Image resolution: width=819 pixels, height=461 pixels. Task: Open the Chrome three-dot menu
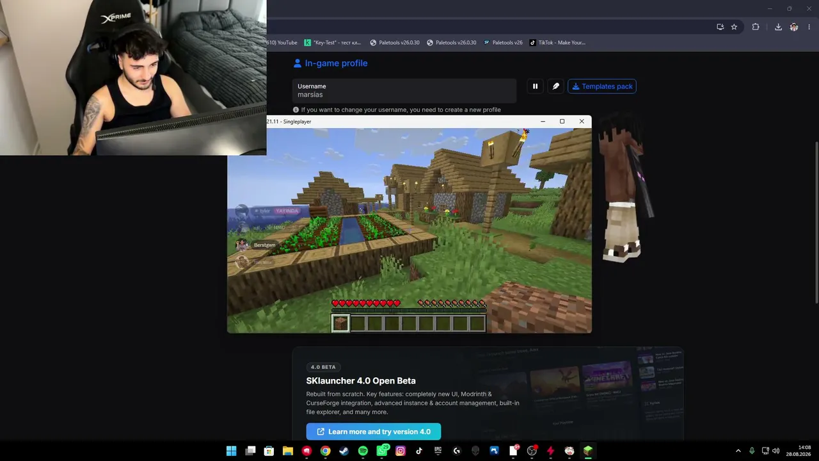coord(809,27)
